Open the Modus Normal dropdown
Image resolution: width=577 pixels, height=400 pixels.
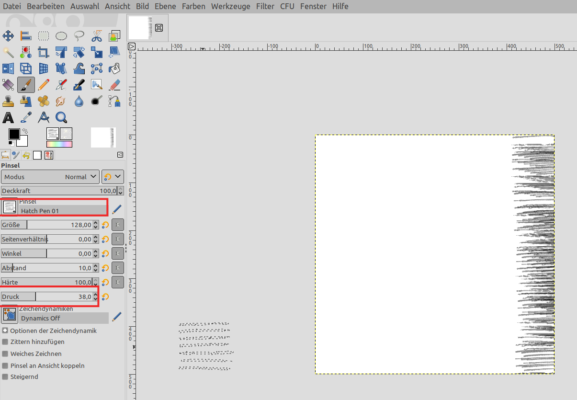50,177
